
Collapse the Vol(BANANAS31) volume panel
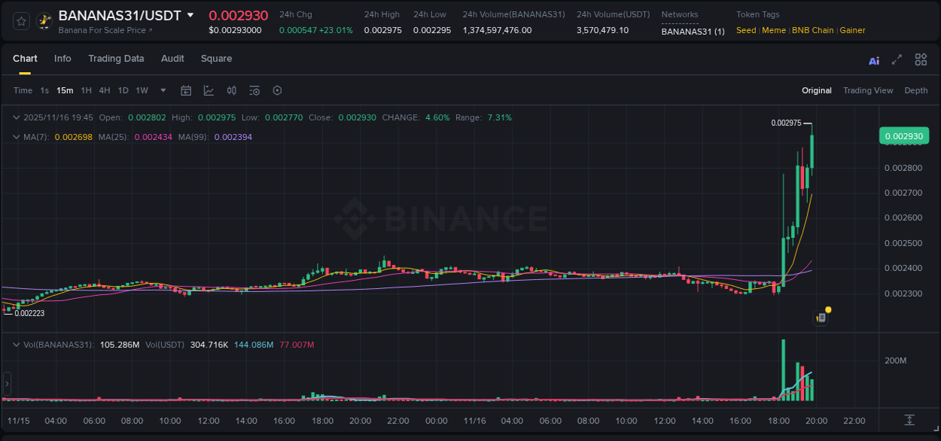point(16,343)
